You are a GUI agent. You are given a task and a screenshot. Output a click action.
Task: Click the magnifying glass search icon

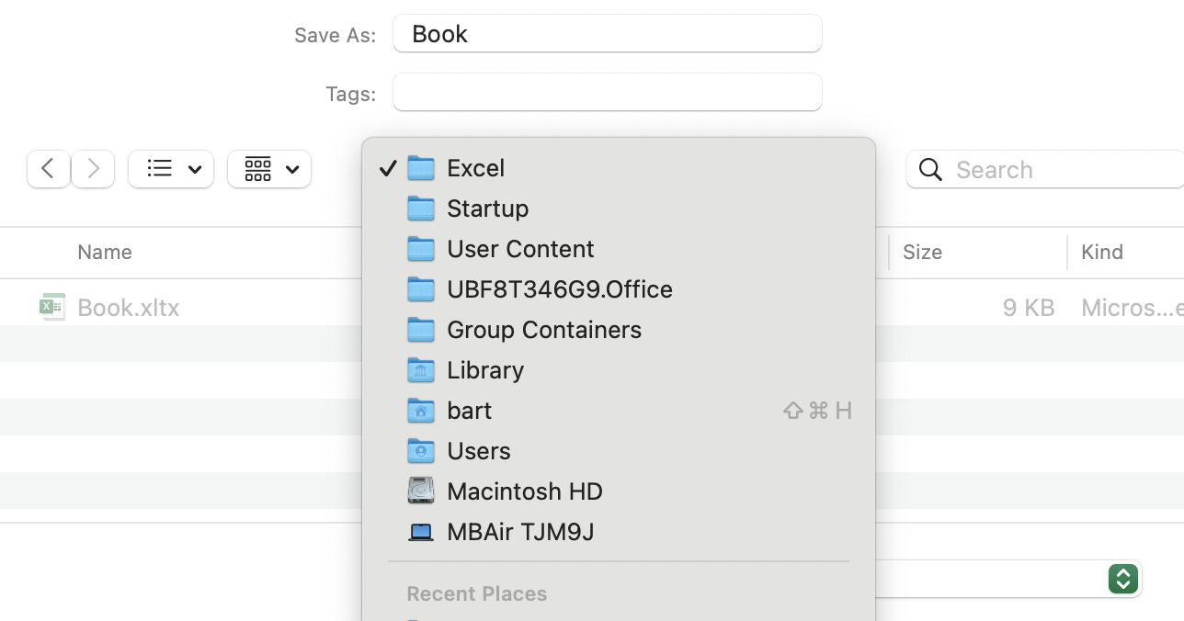pyautogui.click(x=930, y=170)
